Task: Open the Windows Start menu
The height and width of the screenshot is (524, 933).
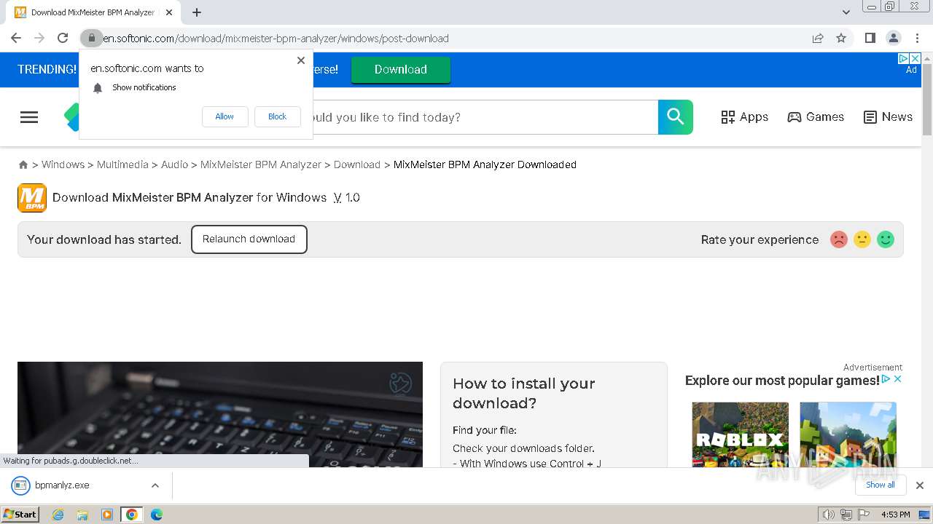Action: click(20, 515)
